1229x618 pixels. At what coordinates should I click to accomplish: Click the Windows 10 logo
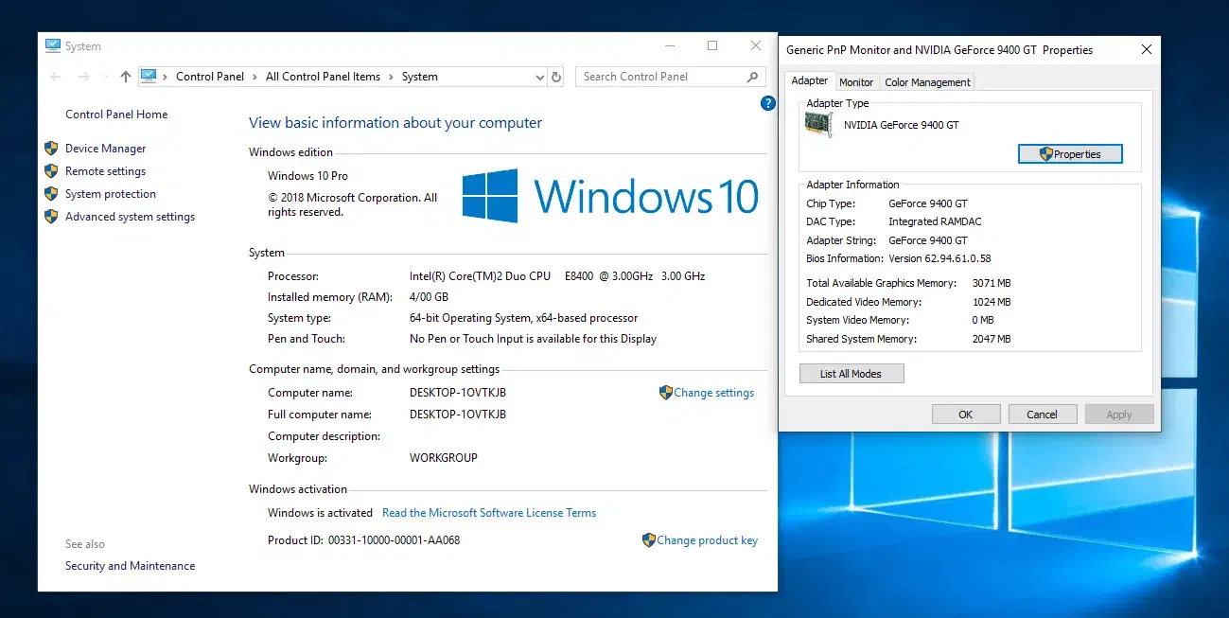pos(490,196)
